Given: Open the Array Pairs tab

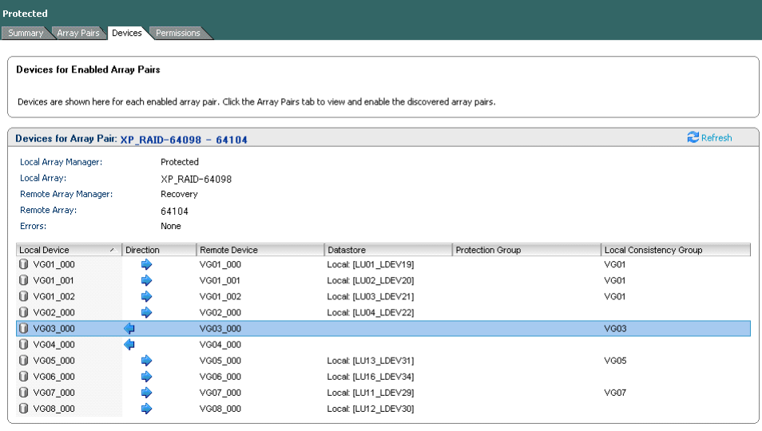Looking at the screenshot, I should click(x=77, y=33).
